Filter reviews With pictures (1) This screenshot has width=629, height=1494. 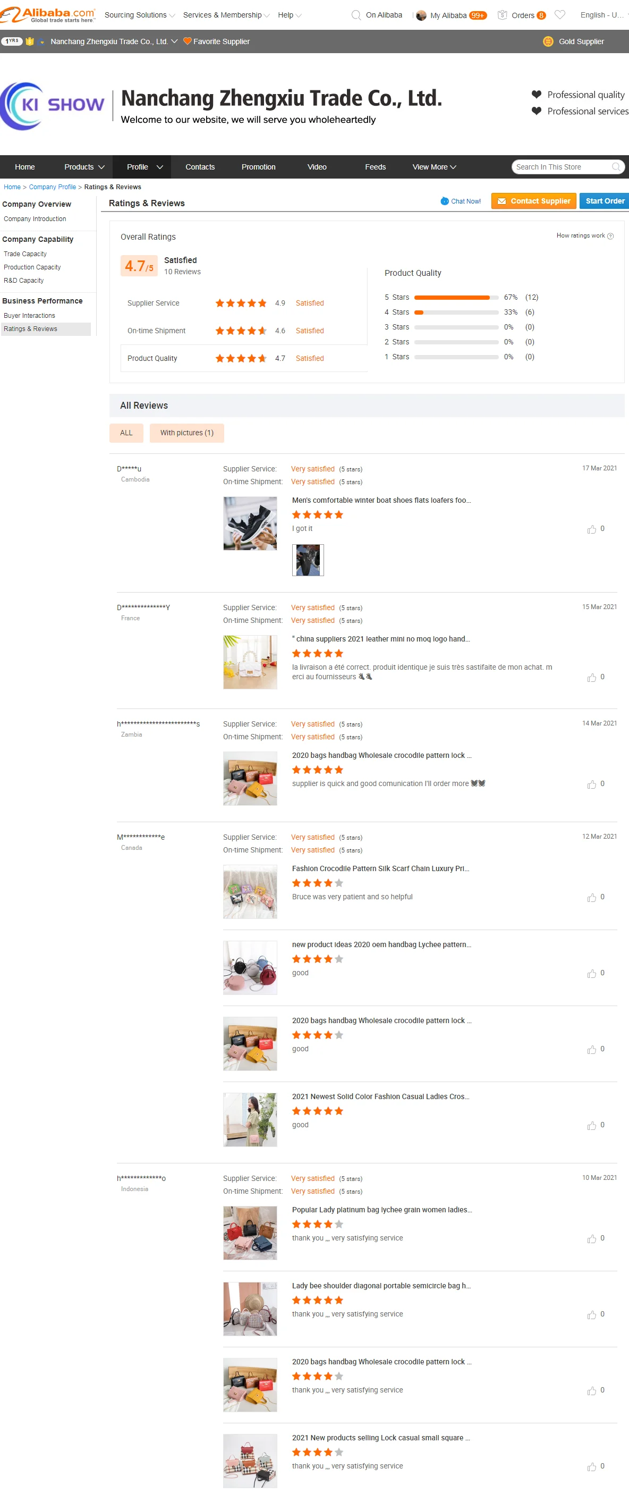coord(186,433)
